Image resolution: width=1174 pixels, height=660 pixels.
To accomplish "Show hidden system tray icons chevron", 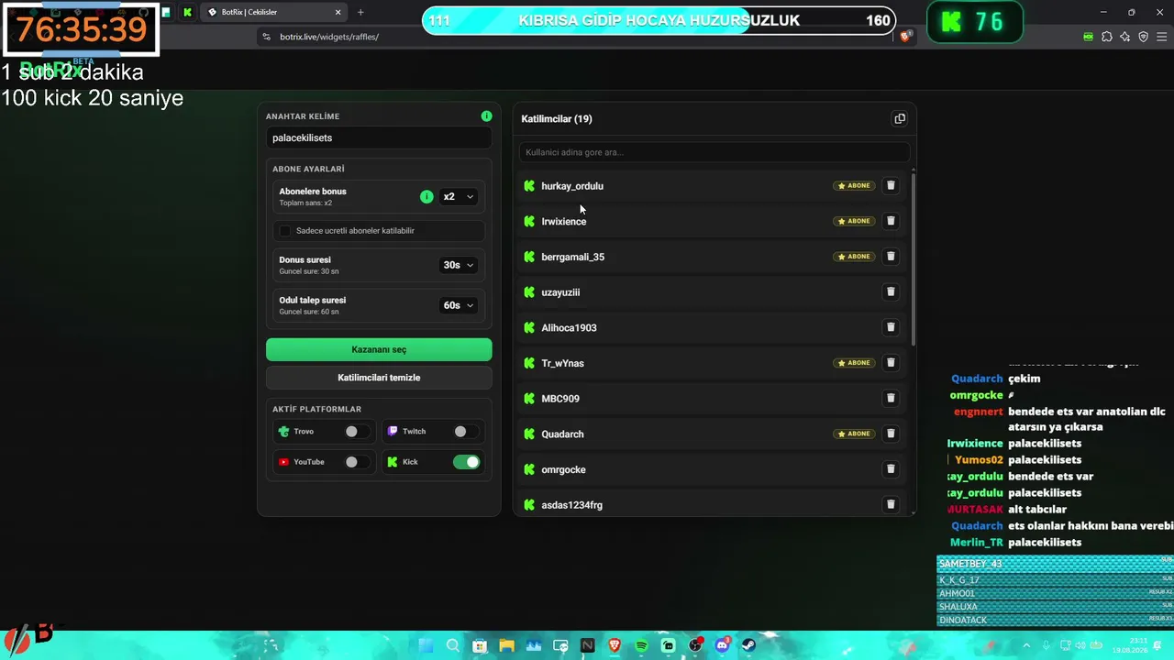I will (x=1025, y=645).
